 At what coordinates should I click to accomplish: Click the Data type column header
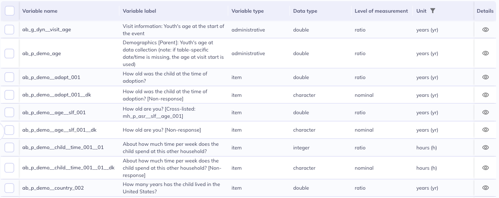[305, 11]
